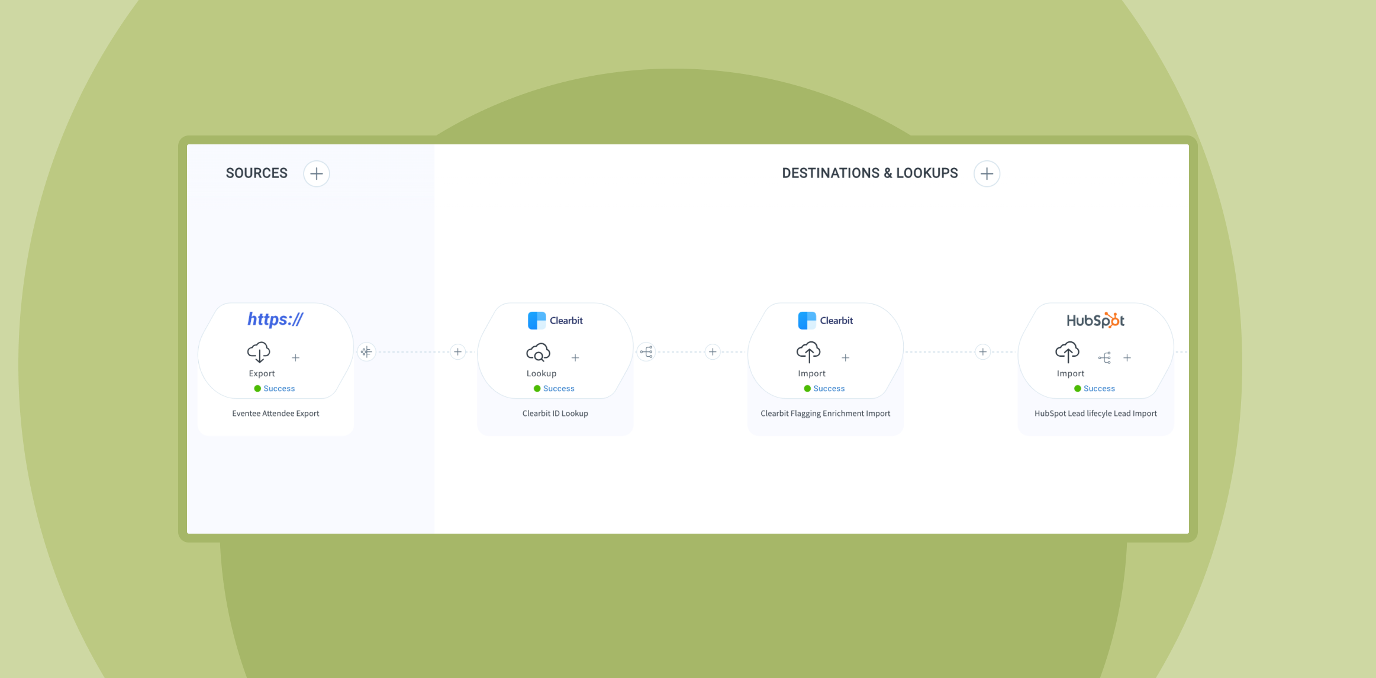This screenshot has height=678, width=1376.
Task: Open Success status on Clearbit ID Lookup
Action: (554, 389)
